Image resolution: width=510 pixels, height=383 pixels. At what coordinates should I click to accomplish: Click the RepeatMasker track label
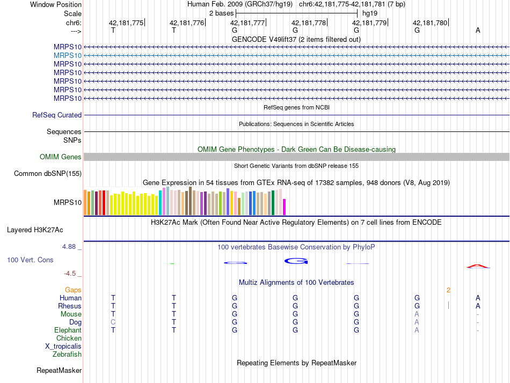click(59, 370)
